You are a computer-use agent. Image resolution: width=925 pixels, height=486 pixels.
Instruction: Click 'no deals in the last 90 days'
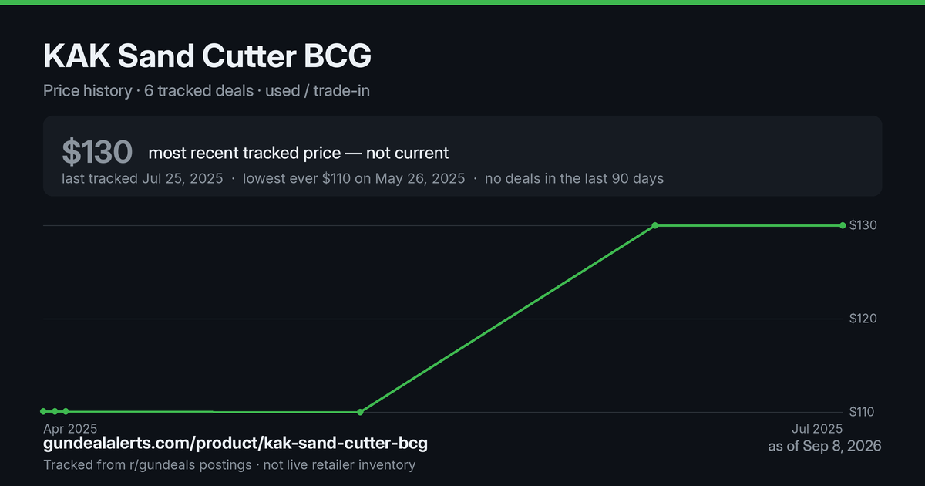click(574, 178)
